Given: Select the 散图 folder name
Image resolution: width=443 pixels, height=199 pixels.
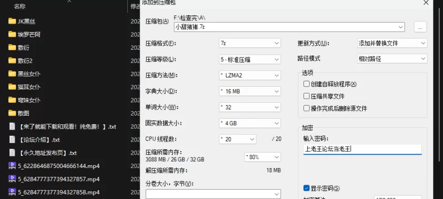Looking at the screenshot, I should [23, 113].
